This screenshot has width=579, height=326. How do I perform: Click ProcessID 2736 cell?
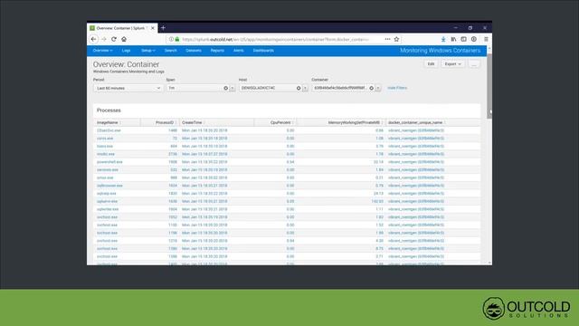coord(173,154)
